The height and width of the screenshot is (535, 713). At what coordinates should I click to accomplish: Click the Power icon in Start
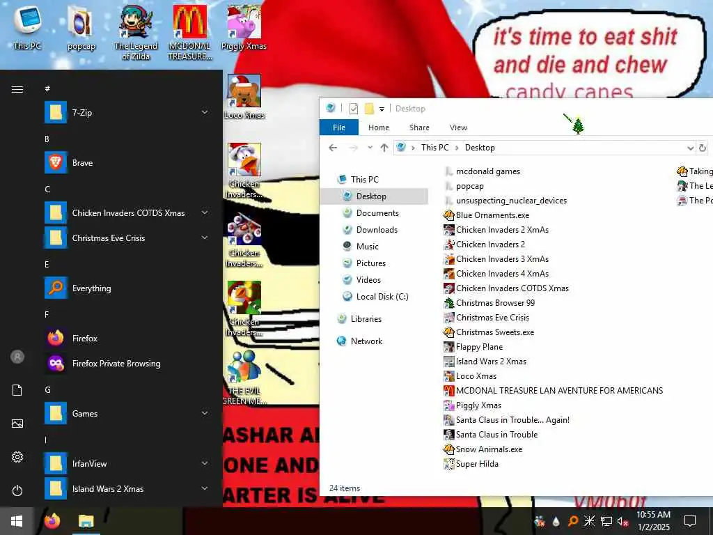pyautogui.click(x=17, y=490)
